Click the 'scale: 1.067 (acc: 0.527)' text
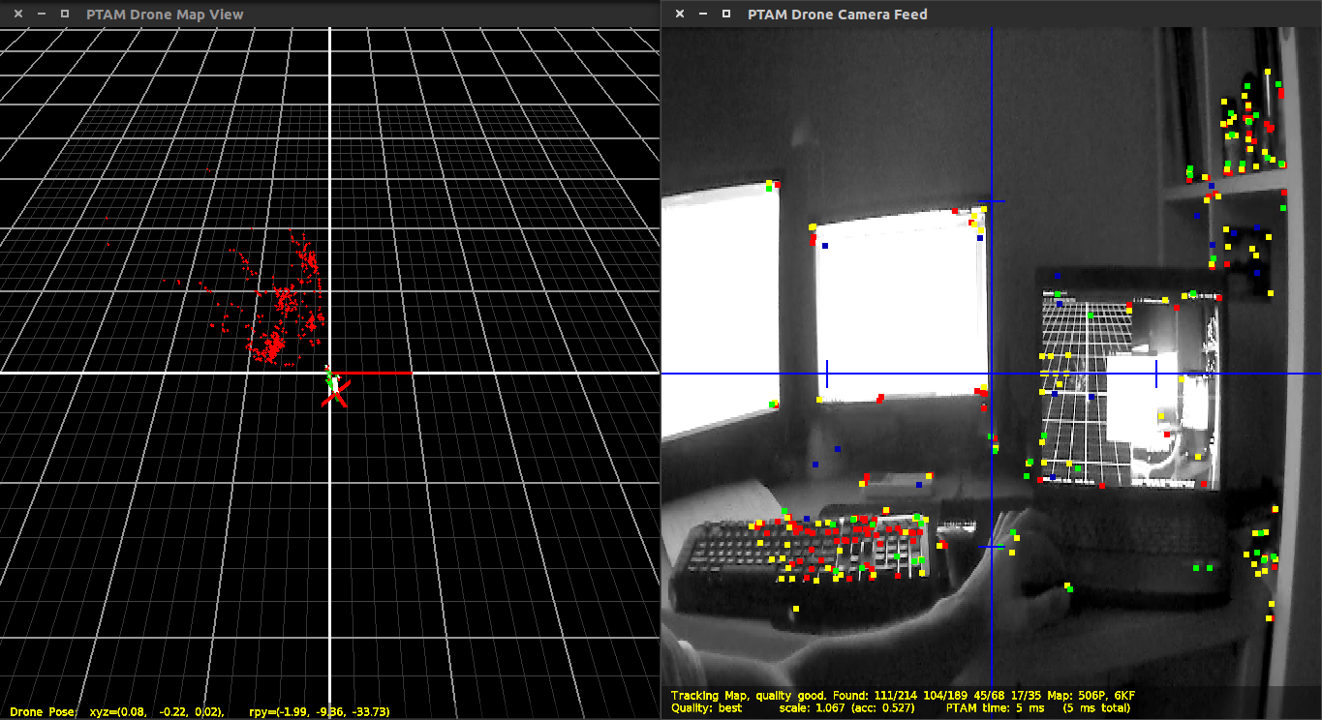The height and width of the screenshot is (720, 1322). (847, 708)
